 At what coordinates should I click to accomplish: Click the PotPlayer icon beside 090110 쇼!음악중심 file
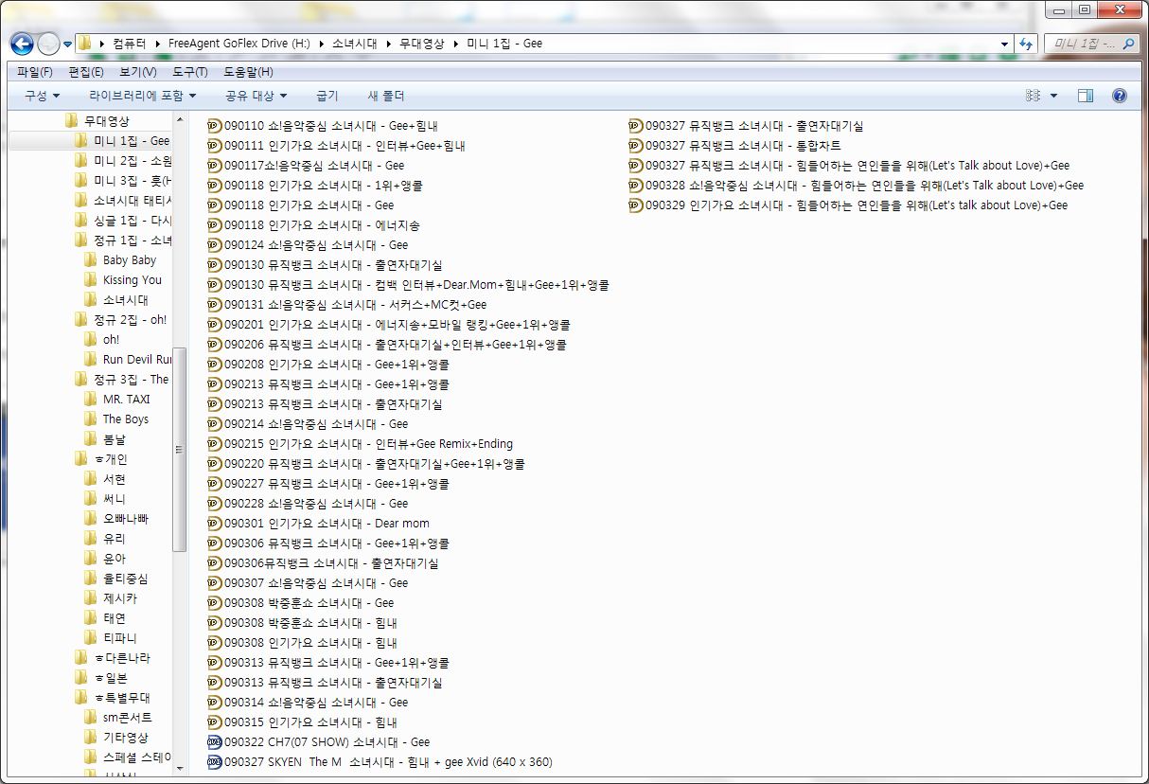[x=214, y=124]
